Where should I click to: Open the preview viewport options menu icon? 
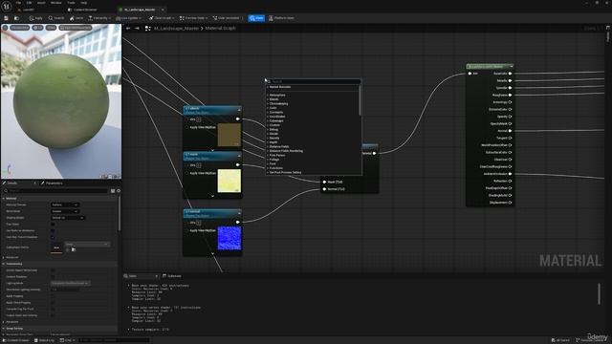coord(5,28)
